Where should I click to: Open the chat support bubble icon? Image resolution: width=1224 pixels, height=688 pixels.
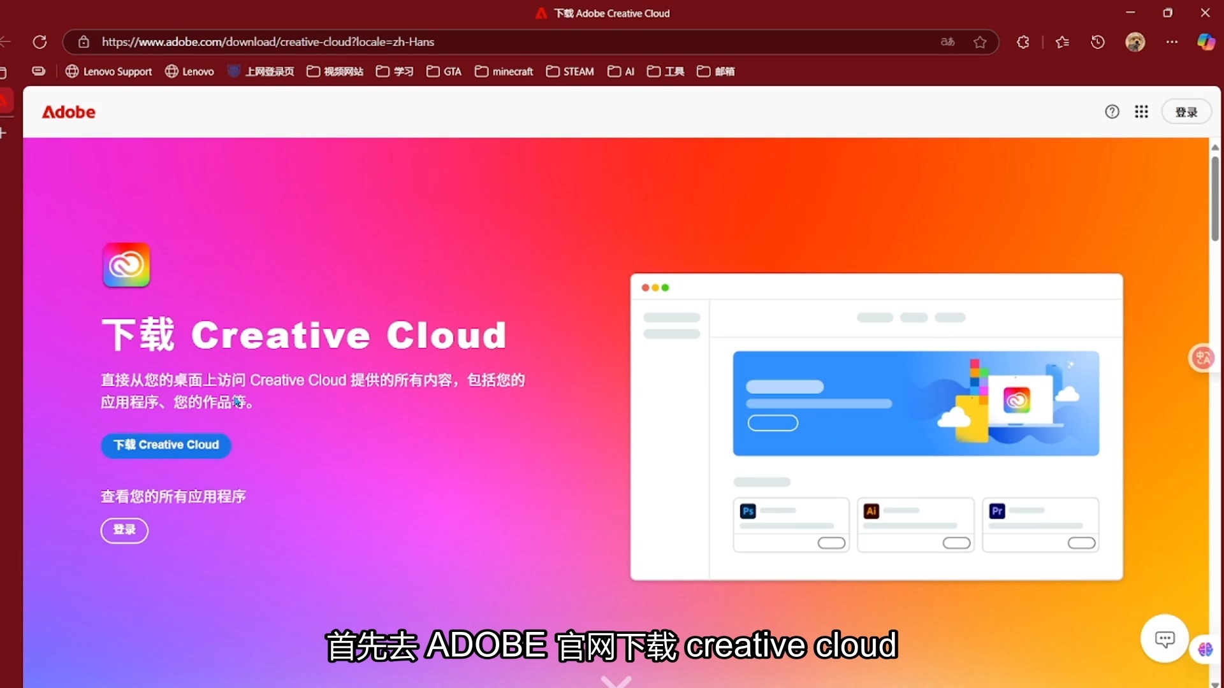1165,639
